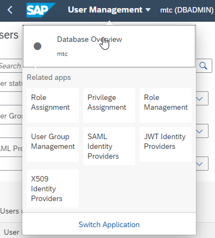Open the X509 Identity Providers tile
Viewport: 215px width, 238px height.
pyautogui.click(x=53, y=189)
